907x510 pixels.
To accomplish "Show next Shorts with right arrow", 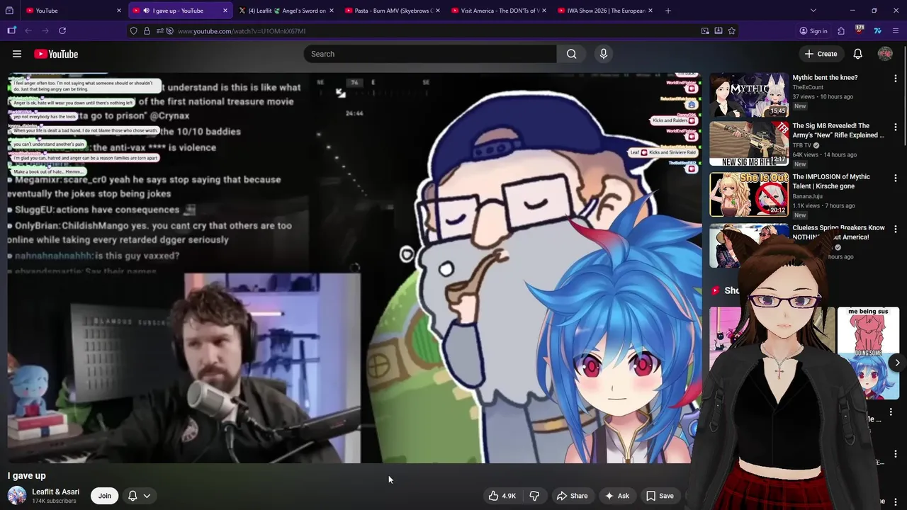I will click(897, 363).
